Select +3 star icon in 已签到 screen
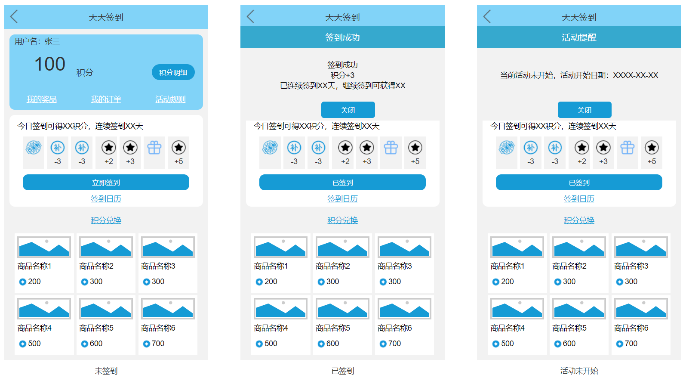Viewport: 686px width, 381px height. point(367,148)
